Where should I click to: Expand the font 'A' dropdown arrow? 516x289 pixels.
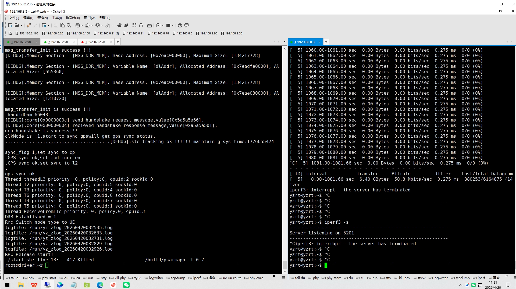tap(112, 25)
